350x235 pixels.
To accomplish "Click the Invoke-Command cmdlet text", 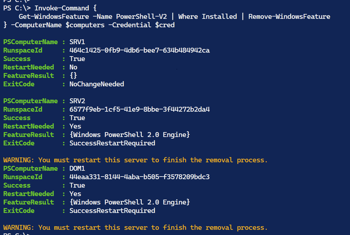I will [x=62, y=8].
